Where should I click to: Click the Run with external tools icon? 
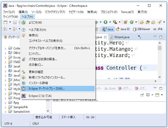115,22
